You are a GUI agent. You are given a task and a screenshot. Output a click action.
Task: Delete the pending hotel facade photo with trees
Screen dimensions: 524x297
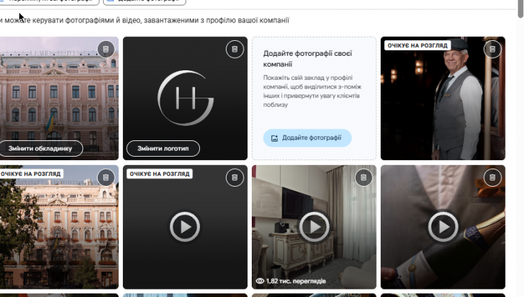pos(106,178)
